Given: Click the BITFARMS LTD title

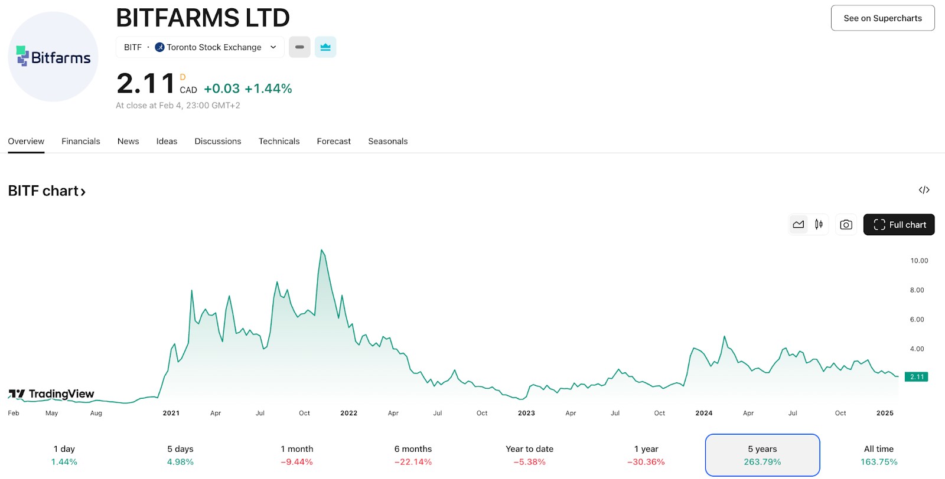Looking at the screenshot, I should click(203, 18).
